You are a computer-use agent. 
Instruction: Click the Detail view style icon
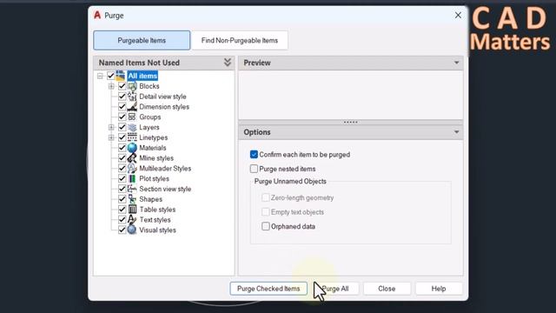coord(132,97)
